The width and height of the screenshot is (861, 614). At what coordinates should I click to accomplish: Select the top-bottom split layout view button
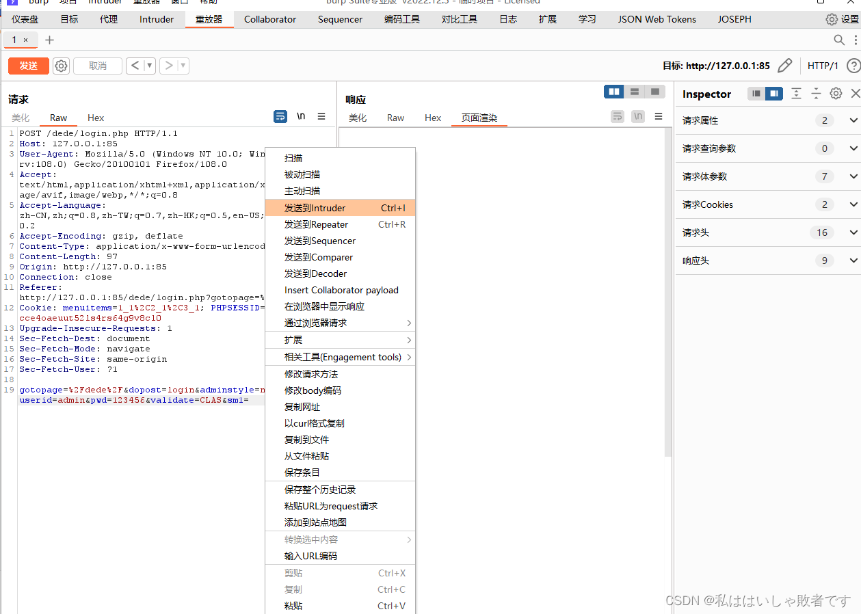[635, 92]
